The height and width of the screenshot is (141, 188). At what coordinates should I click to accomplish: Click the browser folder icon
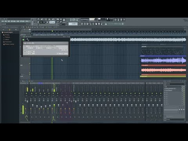point(9,30)
